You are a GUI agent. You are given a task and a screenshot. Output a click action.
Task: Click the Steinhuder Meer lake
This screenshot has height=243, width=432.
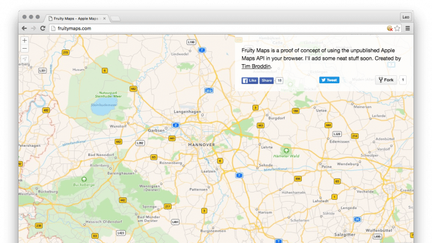pos(104,105)
